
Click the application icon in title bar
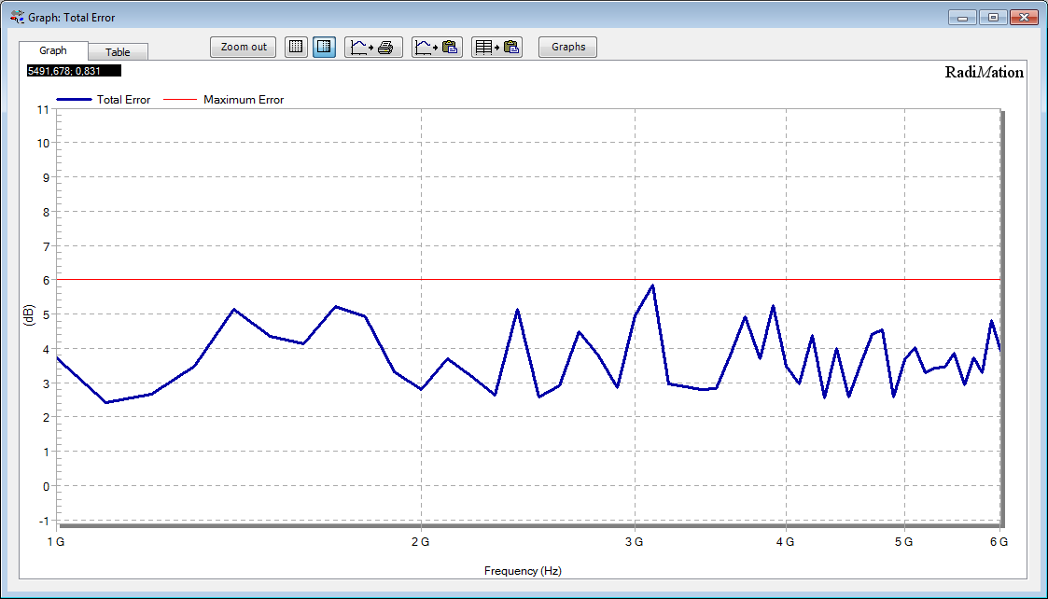coord(17,17)
